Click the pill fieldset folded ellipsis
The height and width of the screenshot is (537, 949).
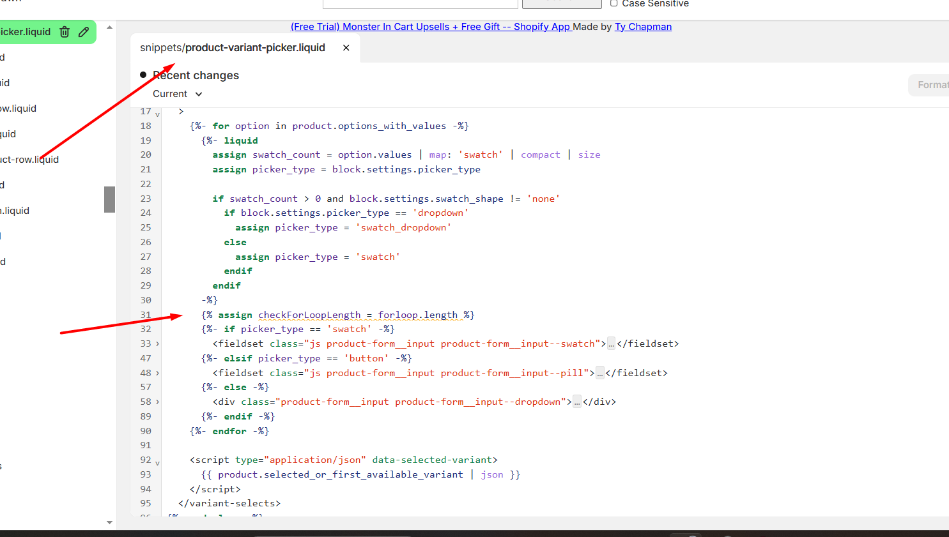(600, 373)
